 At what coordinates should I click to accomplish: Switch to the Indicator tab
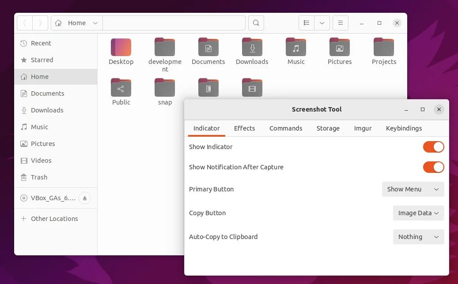(207, 129)
